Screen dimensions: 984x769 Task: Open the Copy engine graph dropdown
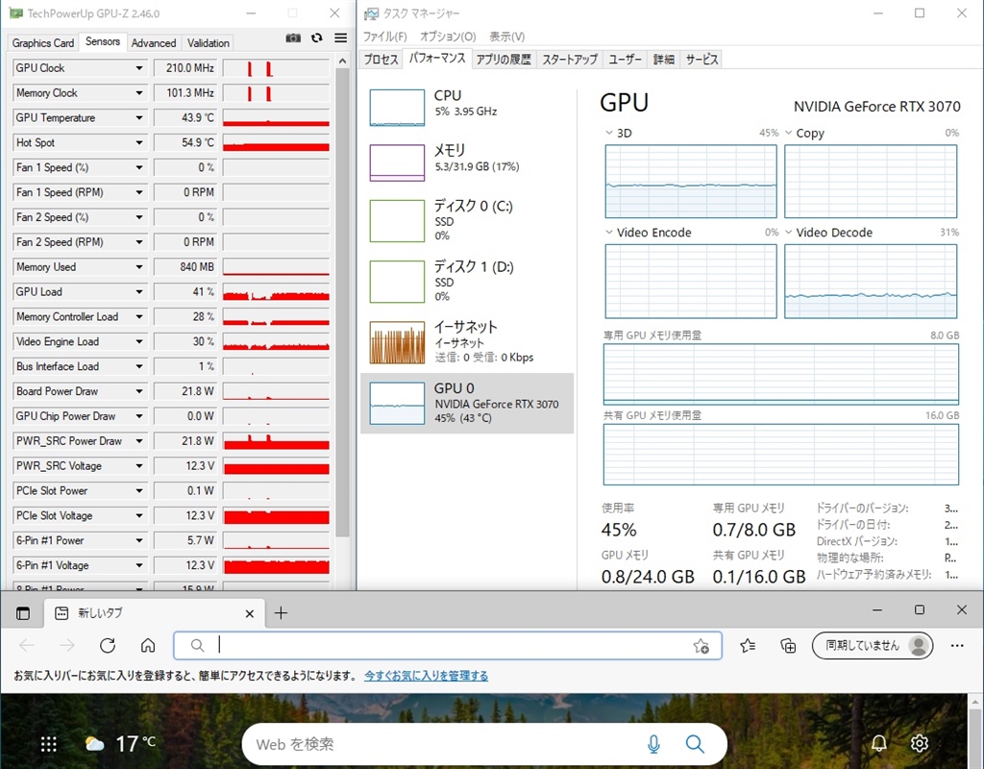pyautogui.click(x=788, y=133)
